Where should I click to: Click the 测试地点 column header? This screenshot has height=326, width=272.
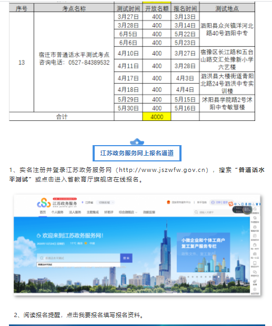click(227, 8)
